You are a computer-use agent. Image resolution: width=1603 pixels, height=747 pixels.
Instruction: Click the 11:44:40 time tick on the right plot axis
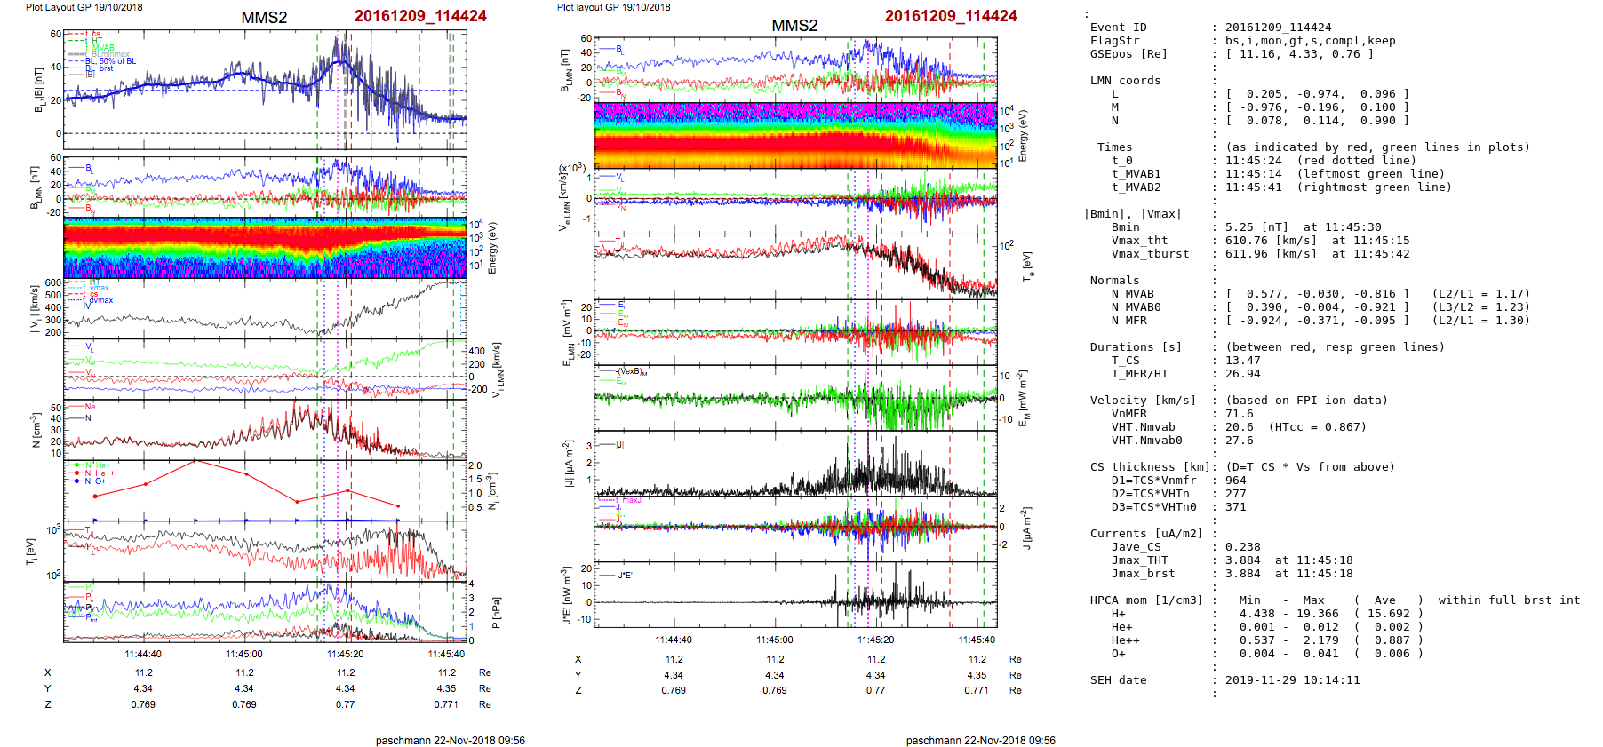674,640
